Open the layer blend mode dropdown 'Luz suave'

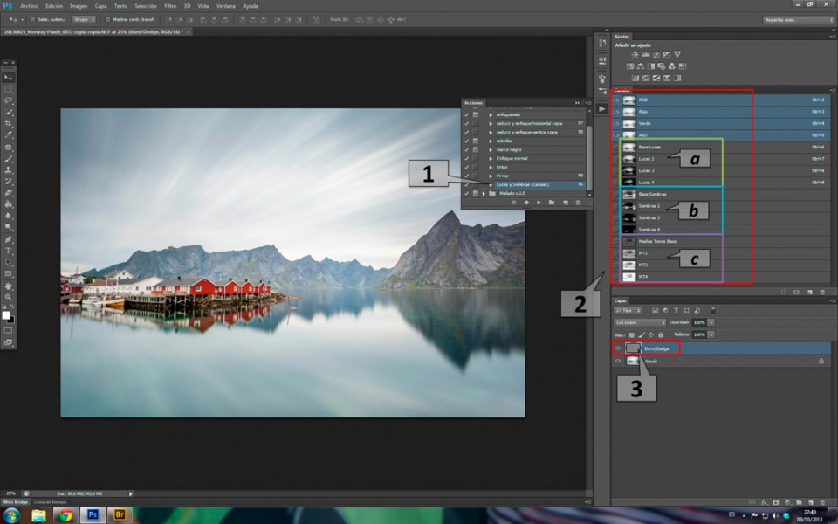click(x=640, y=322)
